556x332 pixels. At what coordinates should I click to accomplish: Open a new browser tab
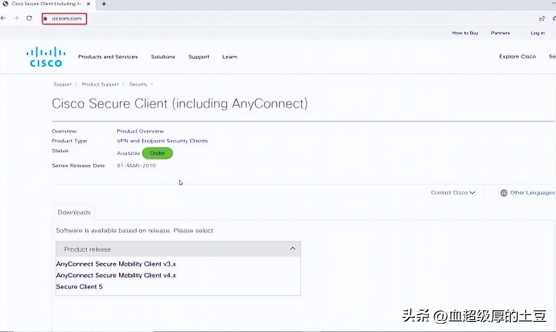click(104, 4)
